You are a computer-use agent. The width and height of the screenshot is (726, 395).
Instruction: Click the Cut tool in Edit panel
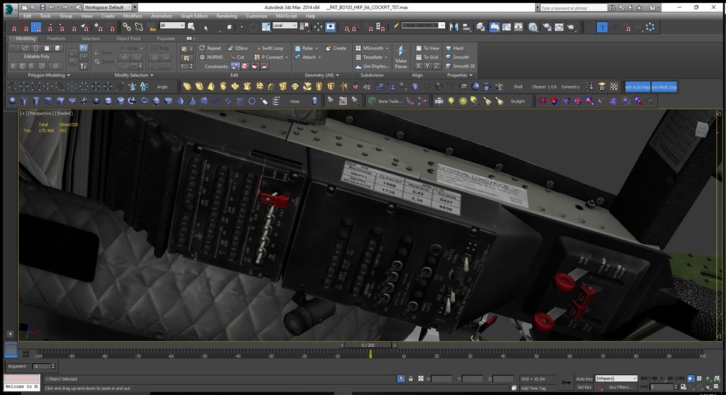[x=237, y=57]
